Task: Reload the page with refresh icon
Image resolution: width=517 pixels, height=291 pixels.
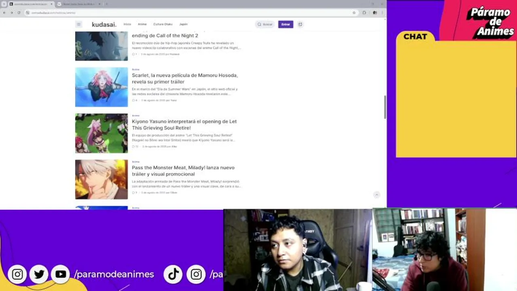Action: [x=19, y=13]
